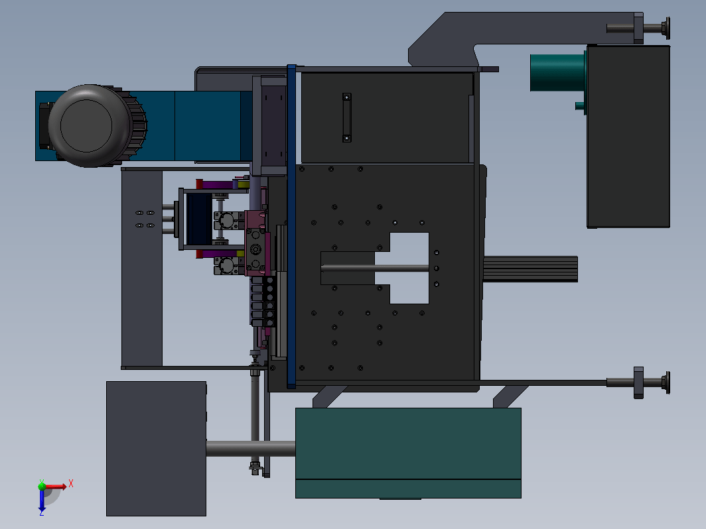Select the blue vertical plate

291,226
